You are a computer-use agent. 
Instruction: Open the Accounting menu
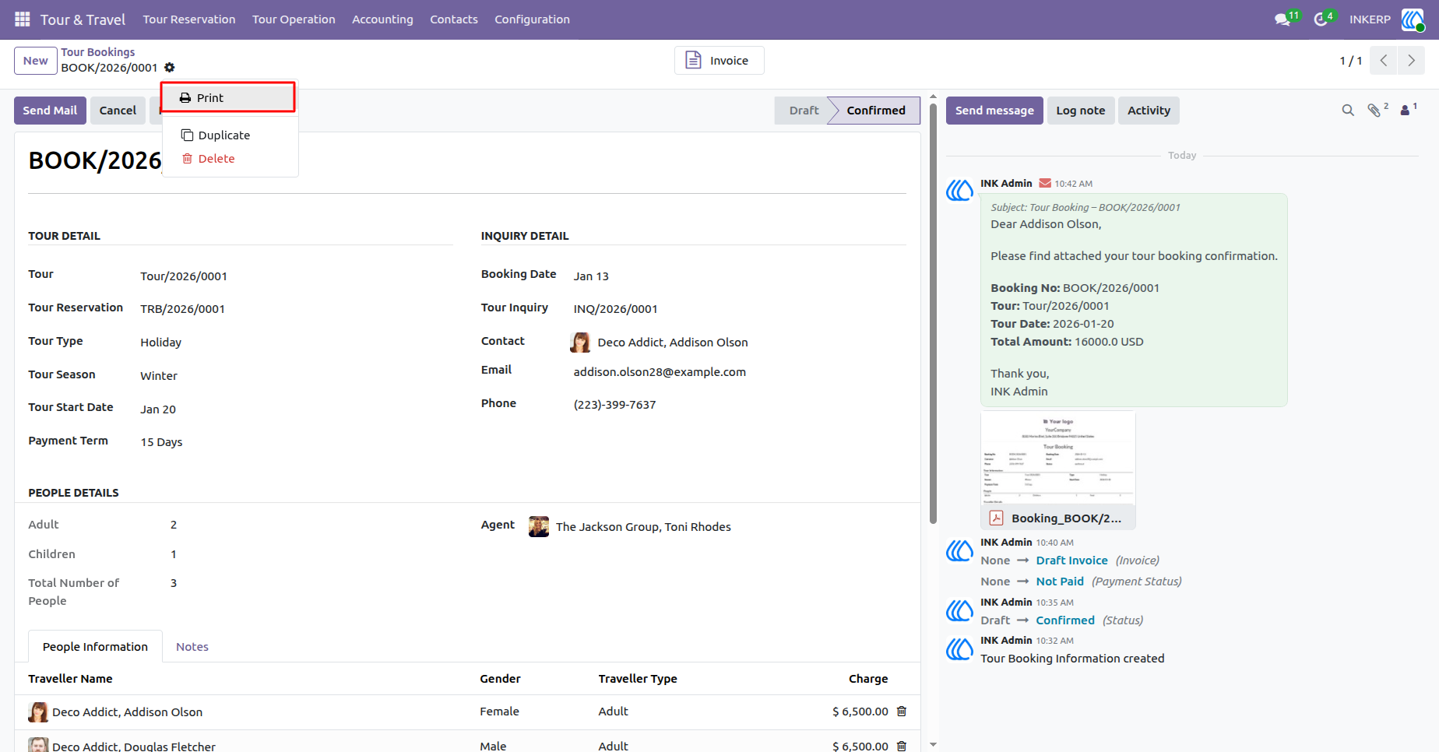(x=382, y=19)
